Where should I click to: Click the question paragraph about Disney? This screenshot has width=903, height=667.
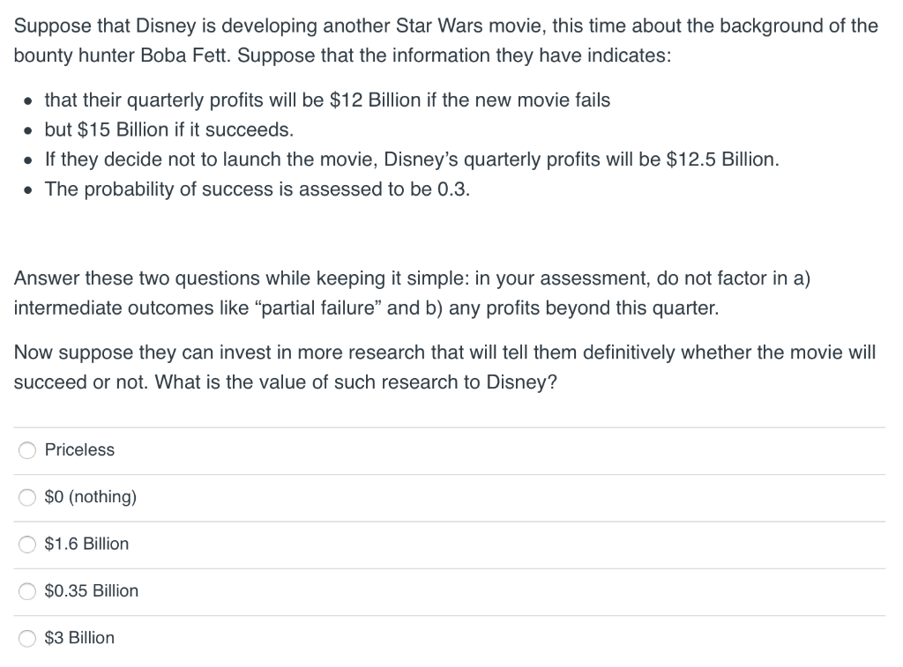(x=445, y=41)
